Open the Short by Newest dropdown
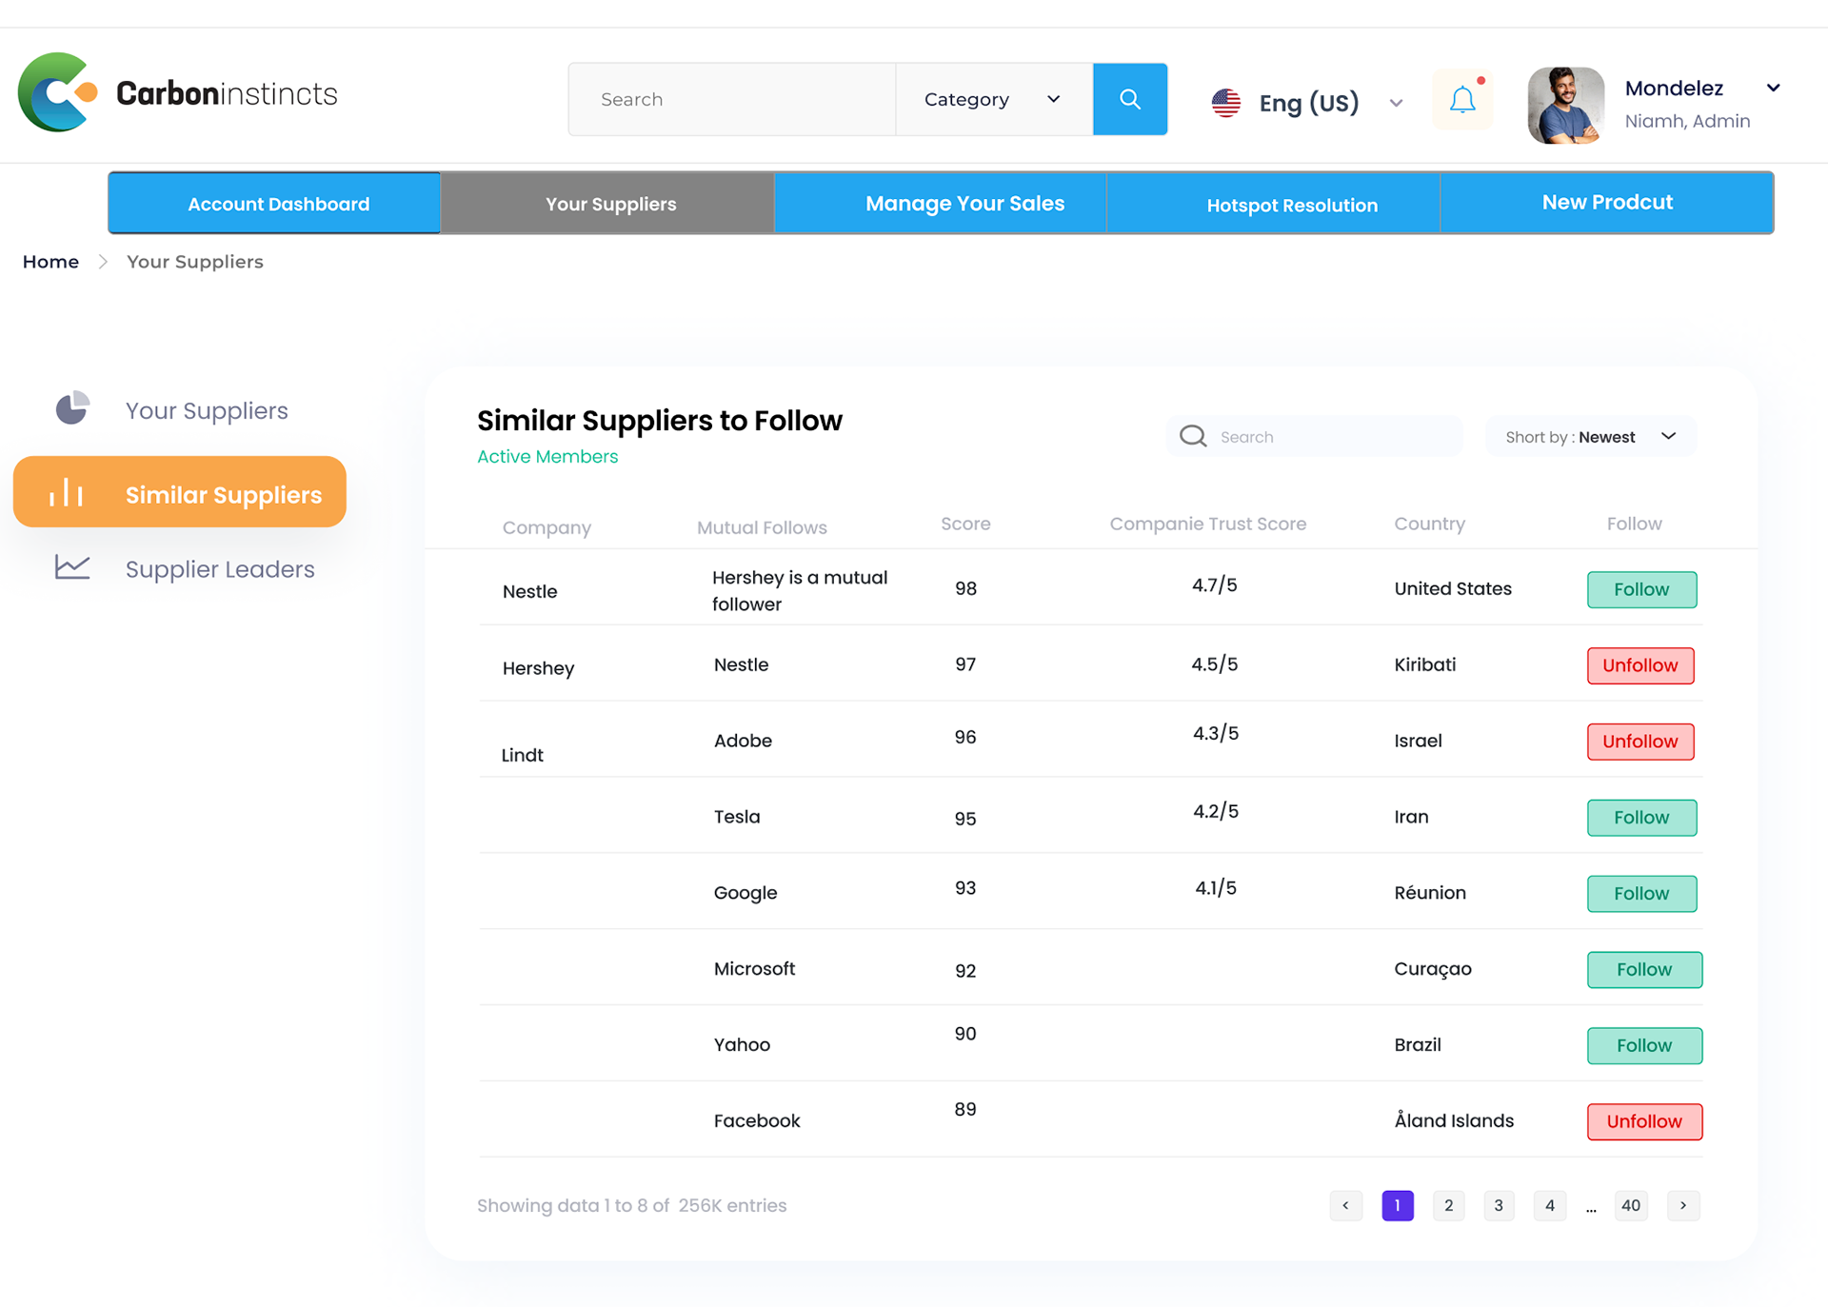 click(1590, 436)
